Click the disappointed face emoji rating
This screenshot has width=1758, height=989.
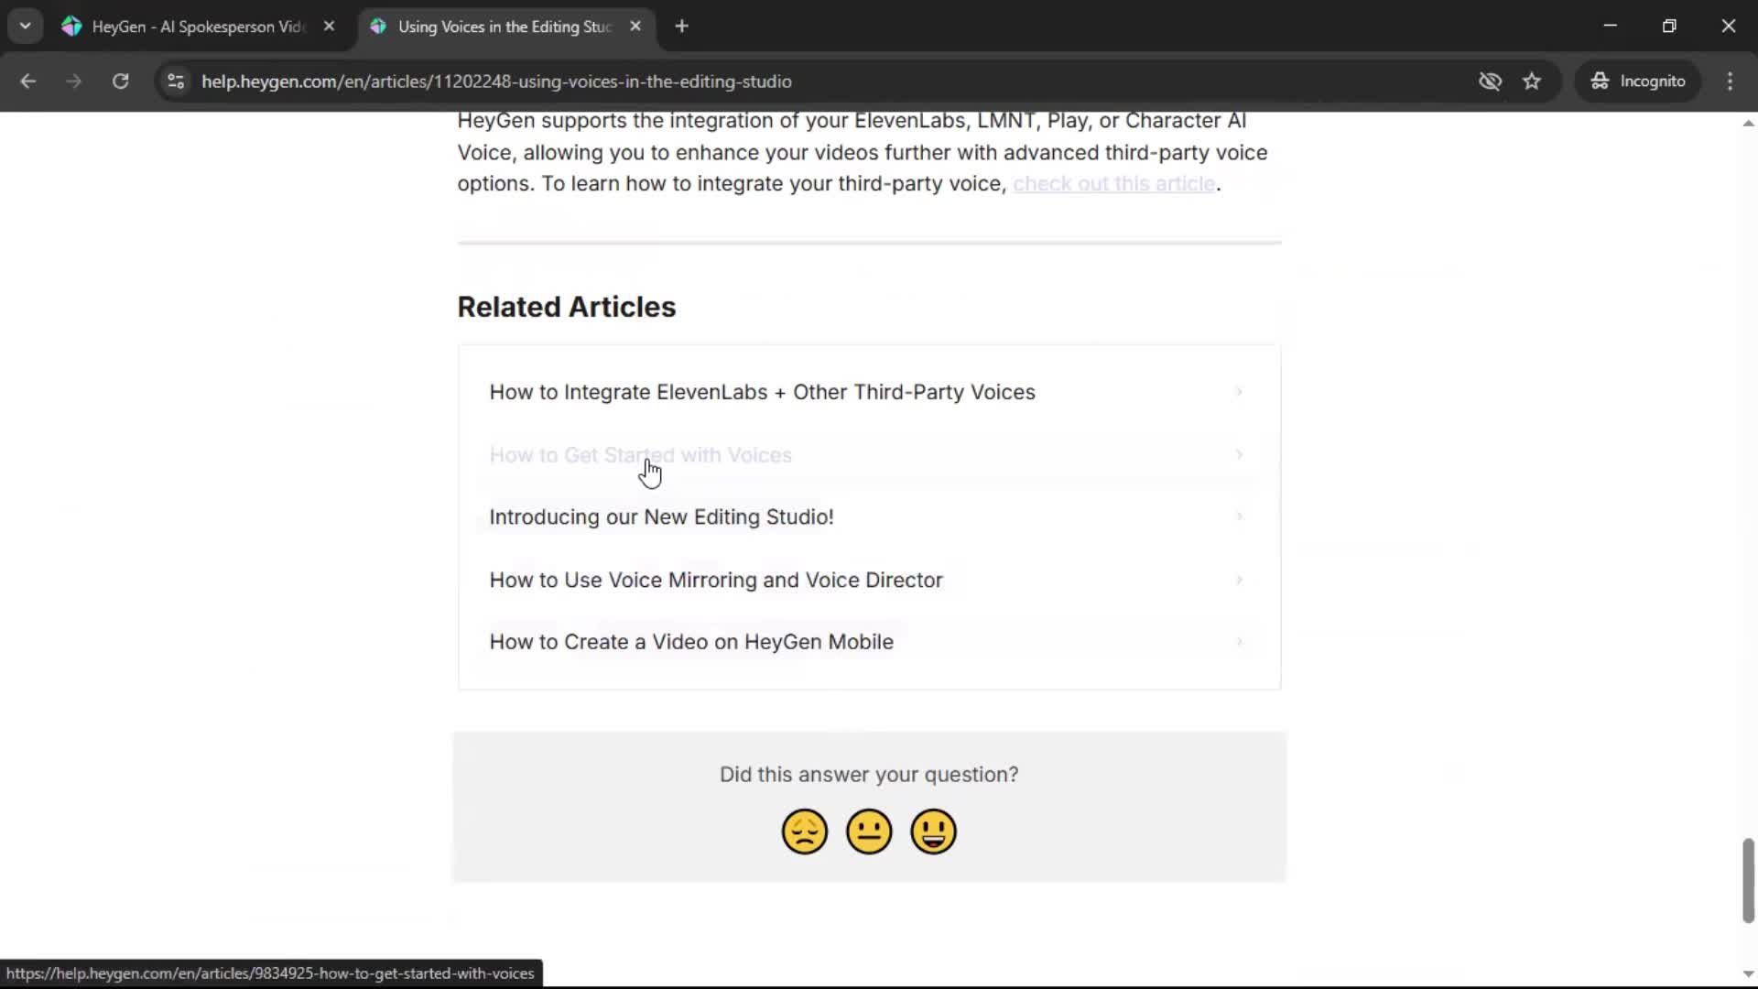tap(804, 831)
